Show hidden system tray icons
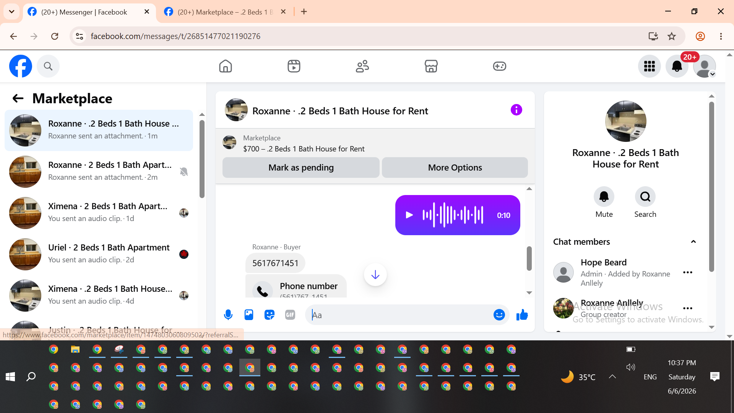734x413 pixels. [612, 377]
